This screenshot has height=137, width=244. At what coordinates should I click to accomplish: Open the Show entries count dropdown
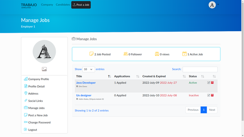pos(88,69)
